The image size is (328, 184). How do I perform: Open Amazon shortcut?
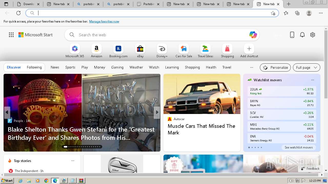(97, 51)
